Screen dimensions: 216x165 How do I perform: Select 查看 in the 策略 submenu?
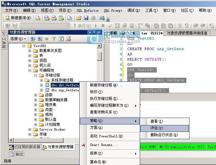[164, 121]
